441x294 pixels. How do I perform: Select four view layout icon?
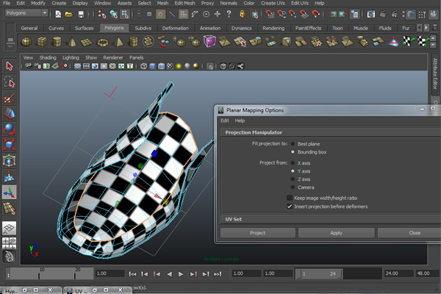pyautogui.click(x=10, y=243)
